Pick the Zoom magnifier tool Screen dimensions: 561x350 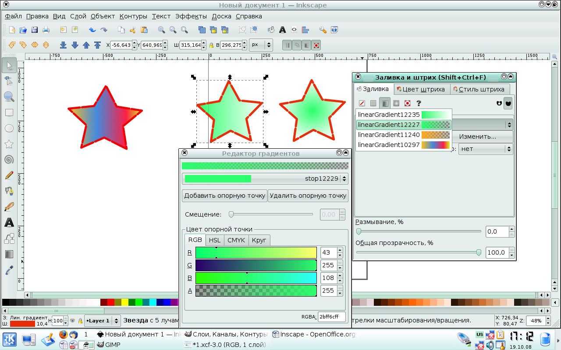(x=9, y=97)
